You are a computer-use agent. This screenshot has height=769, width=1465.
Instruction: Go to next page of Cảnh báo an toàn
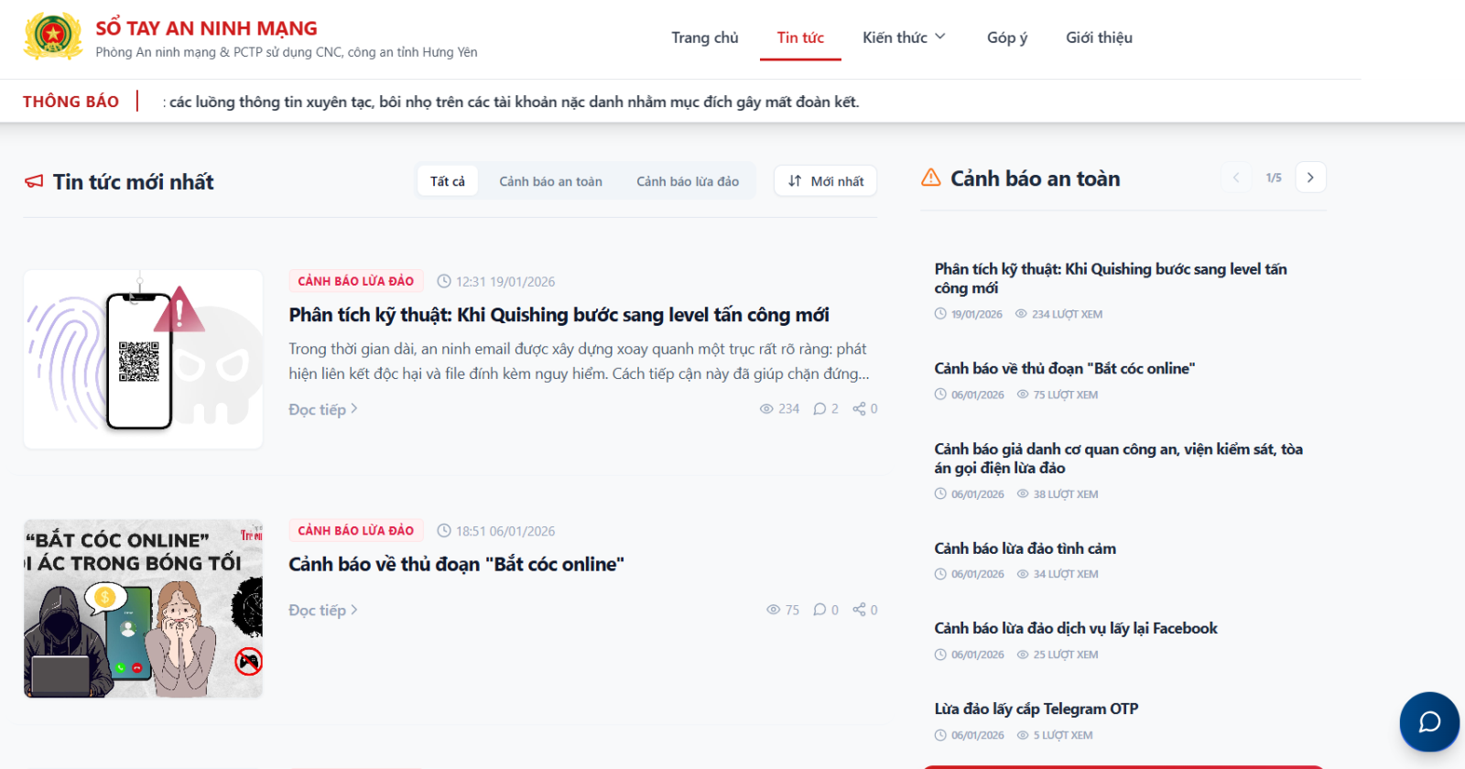tap(1310, 178)
